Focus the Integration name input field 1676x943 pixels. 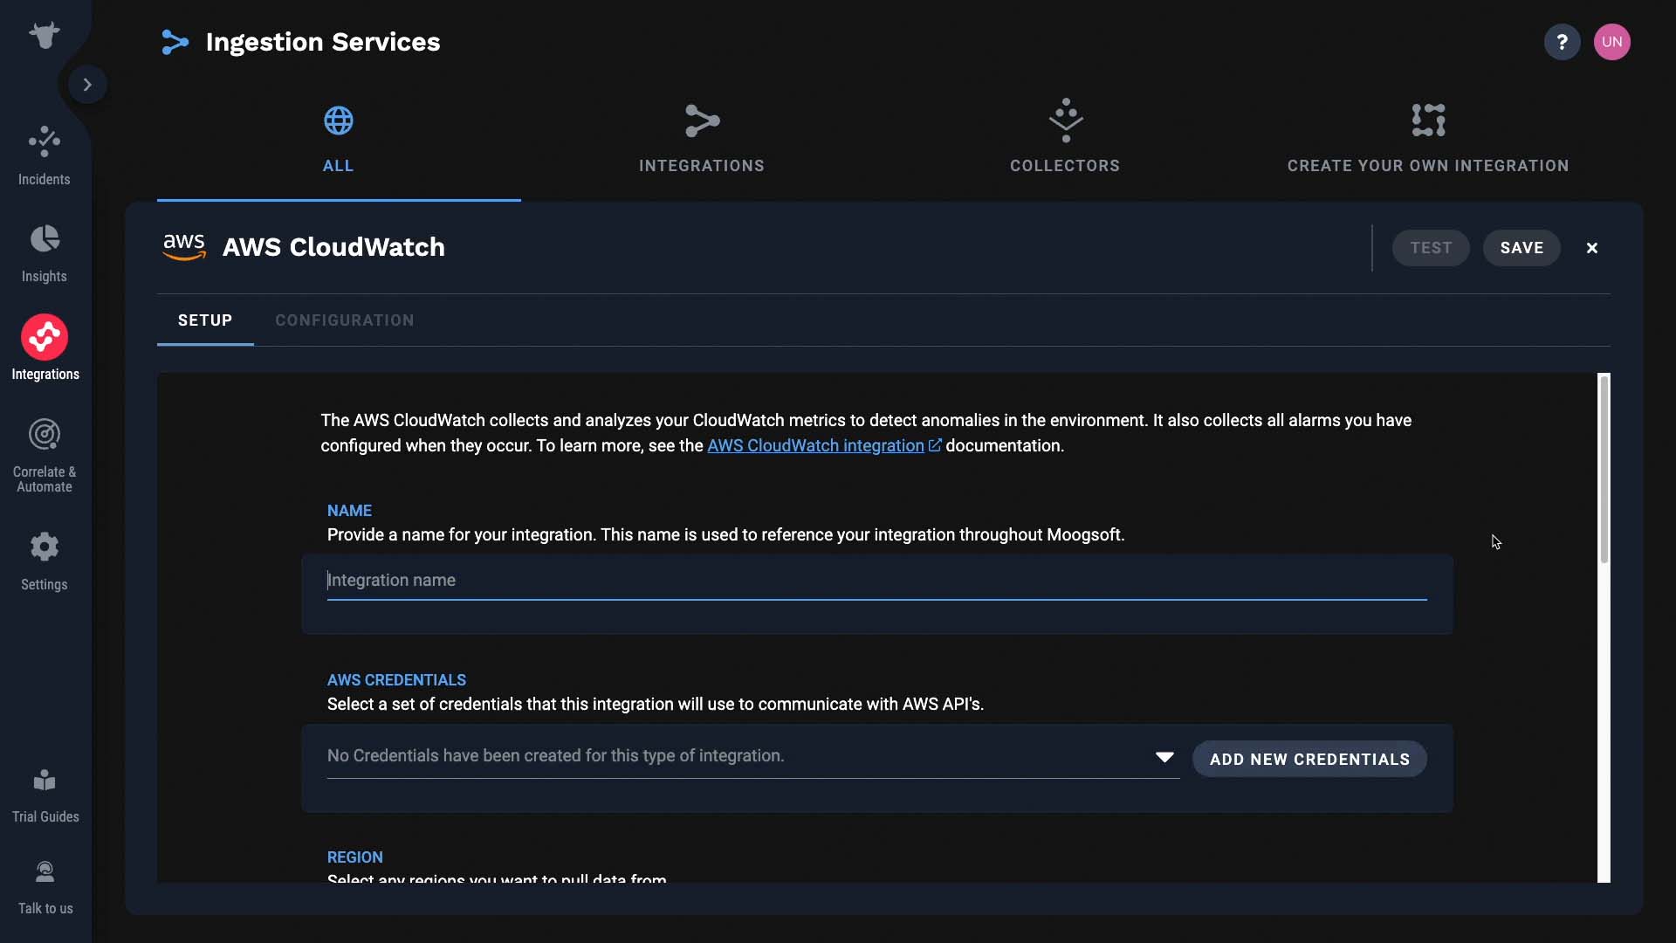877,581
